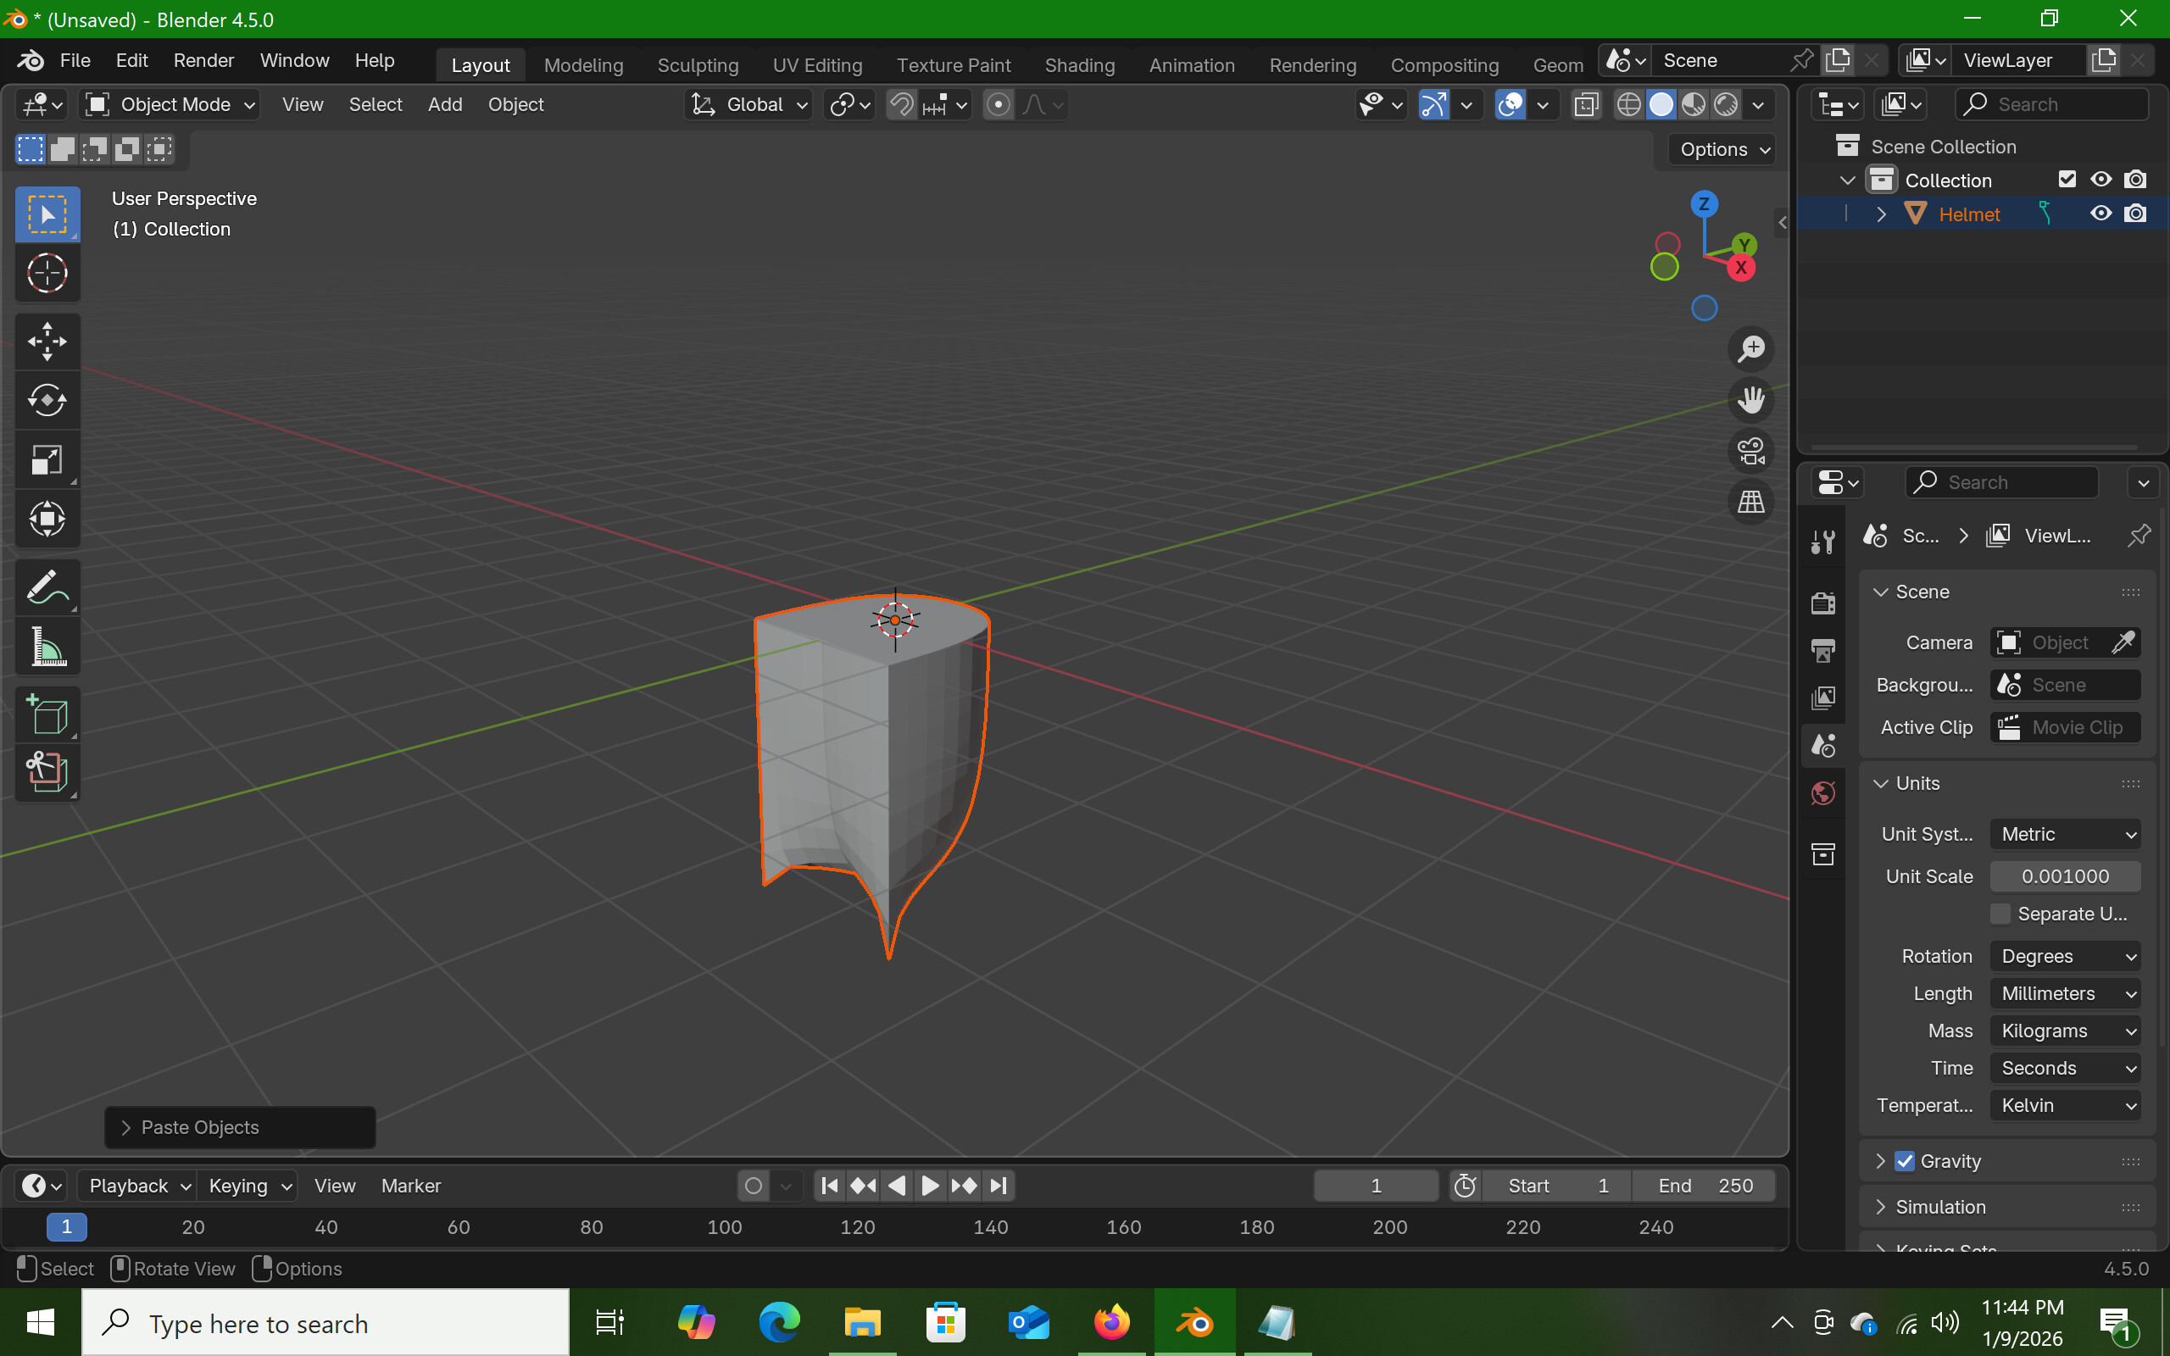Open the Render properties tab
The width and height of the screenshot is (2170, 1356).
1823,603
